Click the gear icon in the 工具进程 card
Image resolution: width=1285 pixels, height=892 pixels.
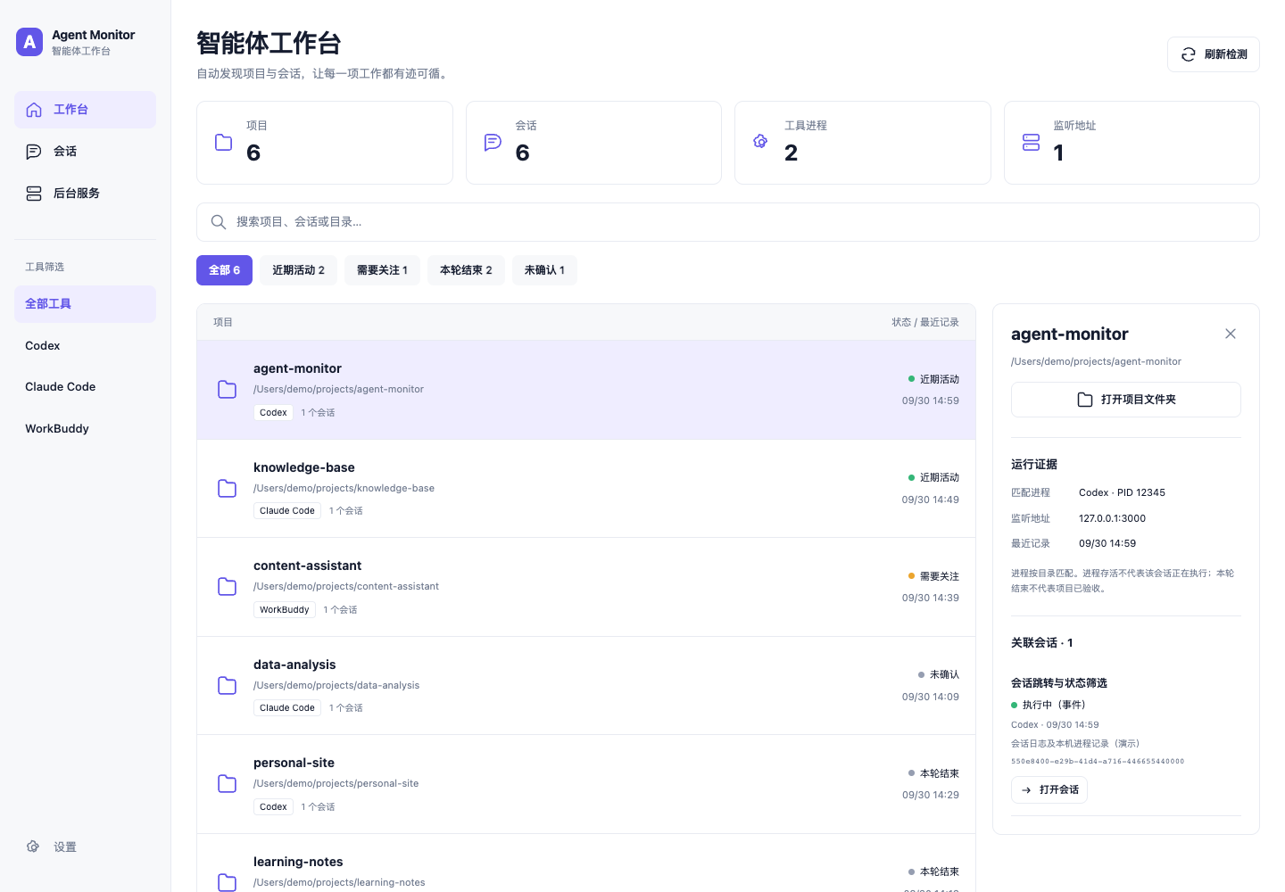[x=760, y=141]
